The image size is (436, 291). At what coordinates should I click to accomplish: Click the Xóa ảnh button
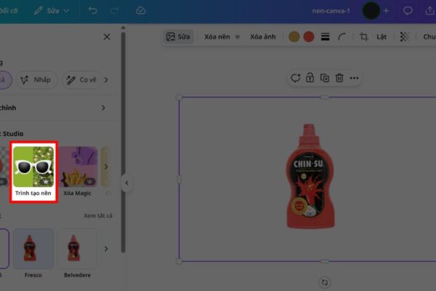click(262, 36)
